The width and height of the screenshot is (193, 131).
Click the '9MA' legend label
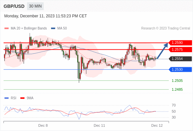pyautogui.click(x=30, y=98)
